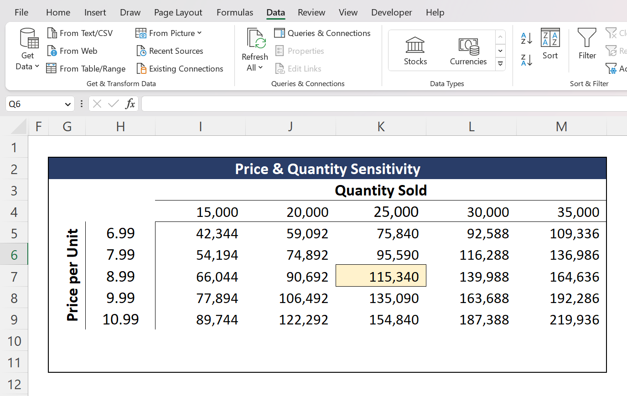The height and width of the screenshot is (396, 627).
Task: Select row 6 header
Action: point(15,254)
